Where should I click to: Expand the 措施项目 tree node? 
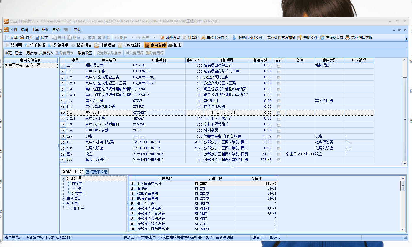(x=64, y=199)
